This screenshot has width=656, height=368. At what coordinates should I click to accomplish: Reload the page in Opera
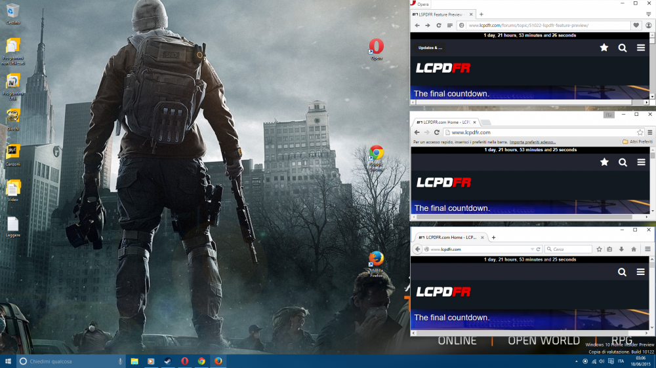[x=439, y=26]
